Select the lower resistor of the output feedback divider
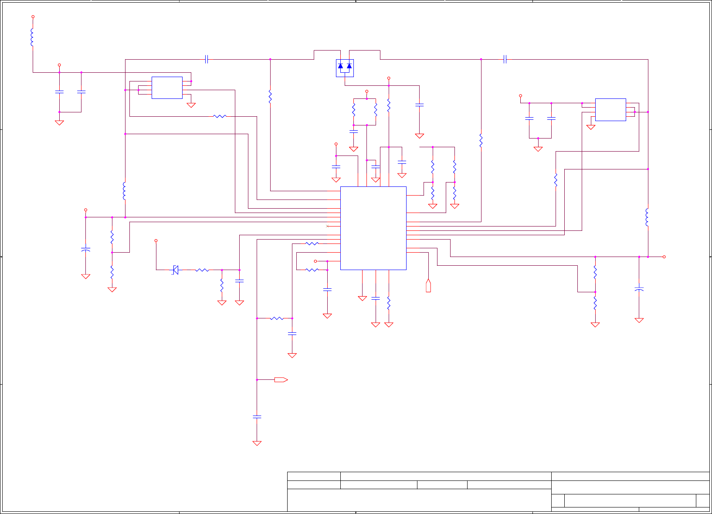The image size is (712, 514). tap(595, 303)
